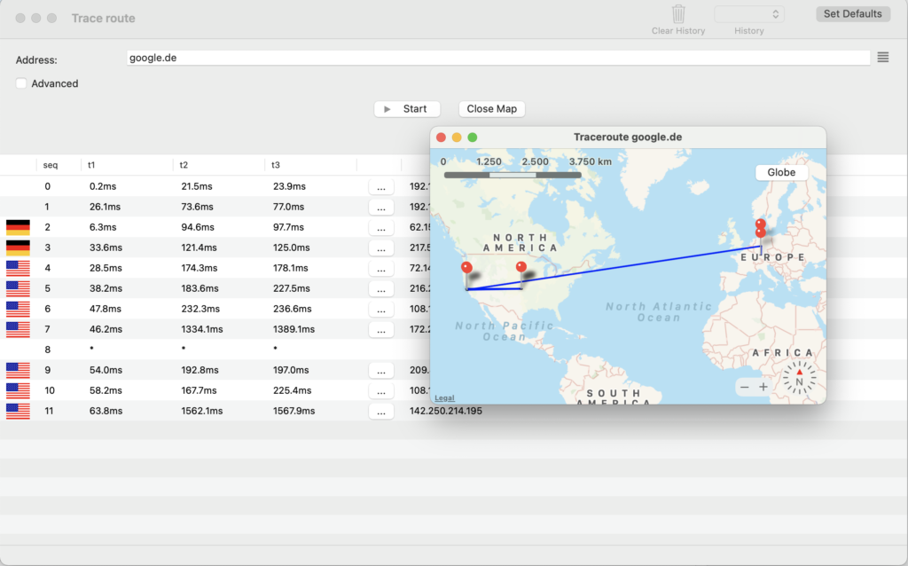
Task: Select IP address 142.250.214.195
Action: [x=446, y=411]
